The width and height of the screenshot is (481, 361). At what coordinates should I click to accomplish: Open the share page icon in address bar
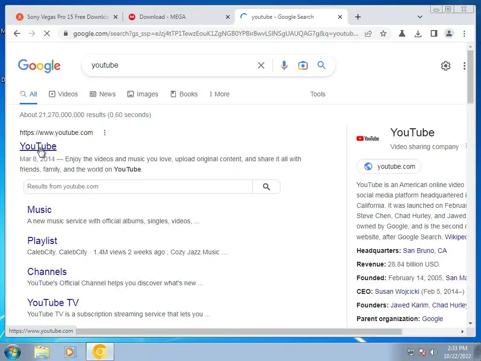(x=368, y=33)
